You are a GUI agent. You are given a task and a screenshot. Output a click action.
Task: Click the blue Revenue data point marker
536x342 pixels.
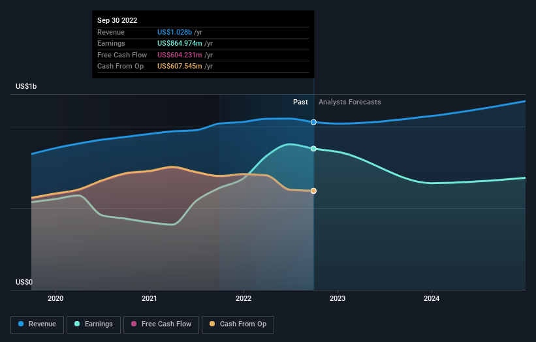(x=313, y=122)
